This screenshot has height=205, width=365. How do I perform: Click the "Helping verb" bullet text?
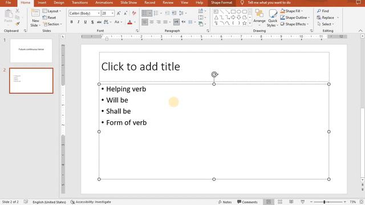point(126,89)
